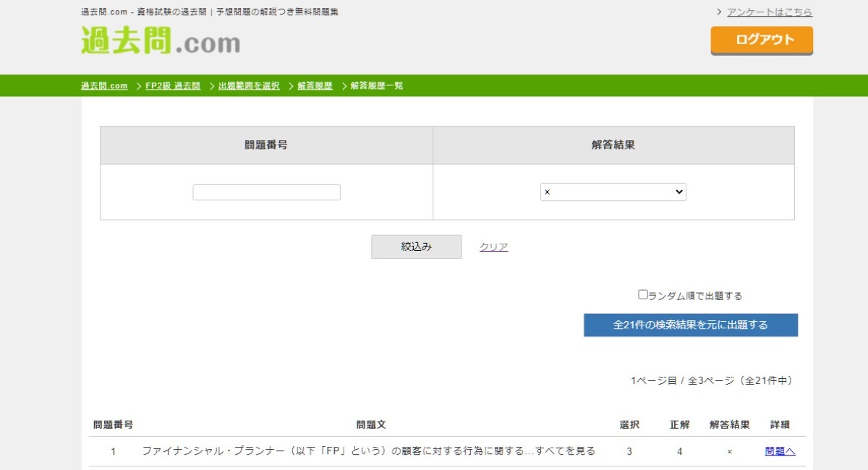
Task: Click the orange ログアウト button
Action: pos(762,41)
